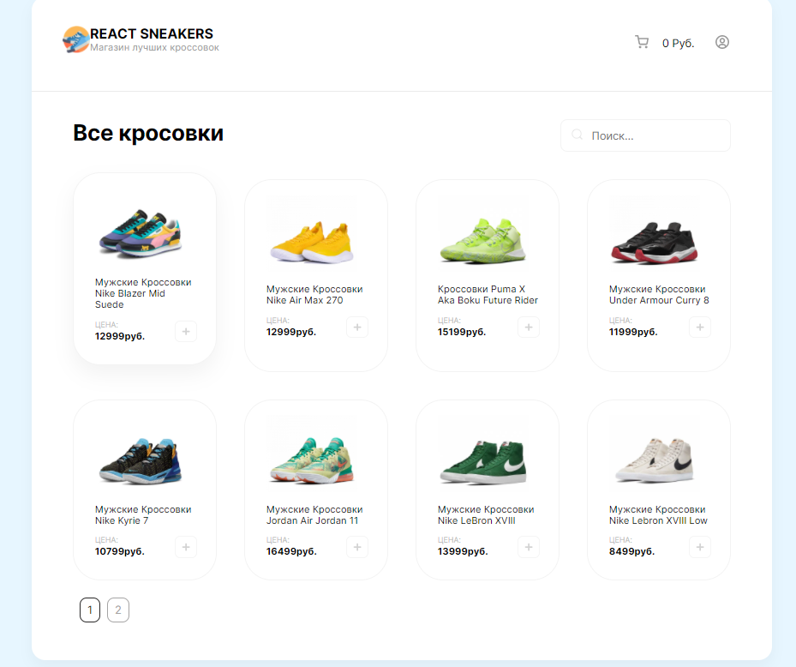This screenshot has width=796, height=667.
Task: Click the 11999руб. price
Action: [x=633, y=333]
